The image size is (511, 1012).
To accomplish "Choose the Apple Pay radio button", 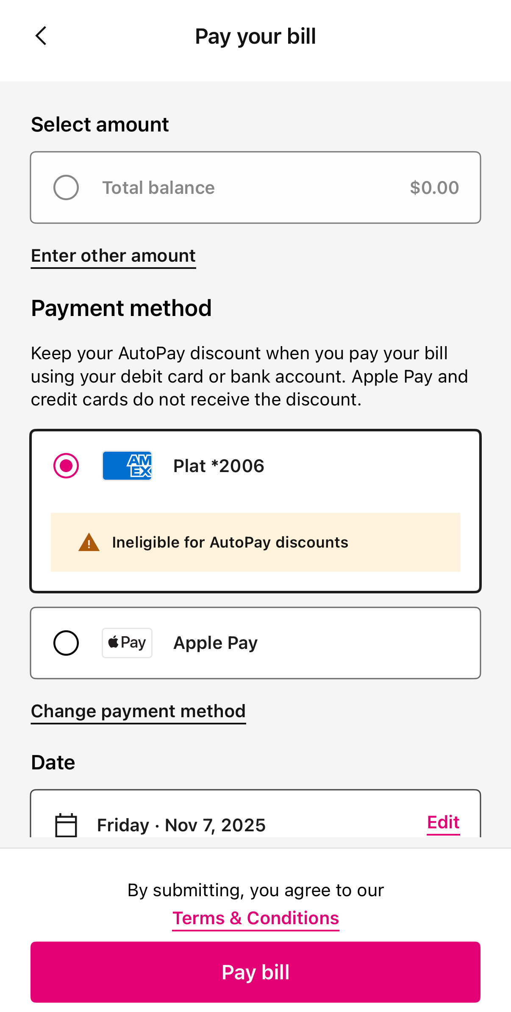I will click(x=66, y=643).
